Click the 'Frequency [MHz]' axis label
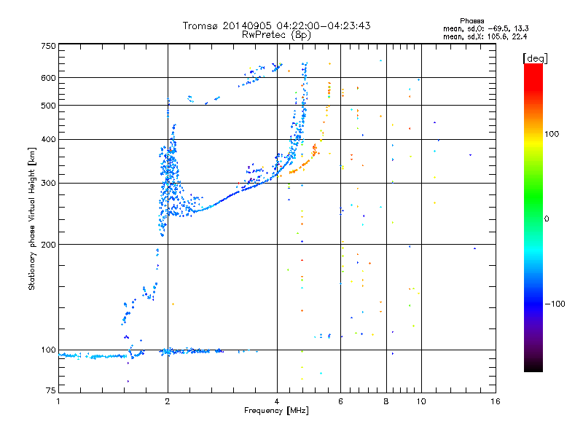Screen dimensions: 583x437 coord(276,411)
